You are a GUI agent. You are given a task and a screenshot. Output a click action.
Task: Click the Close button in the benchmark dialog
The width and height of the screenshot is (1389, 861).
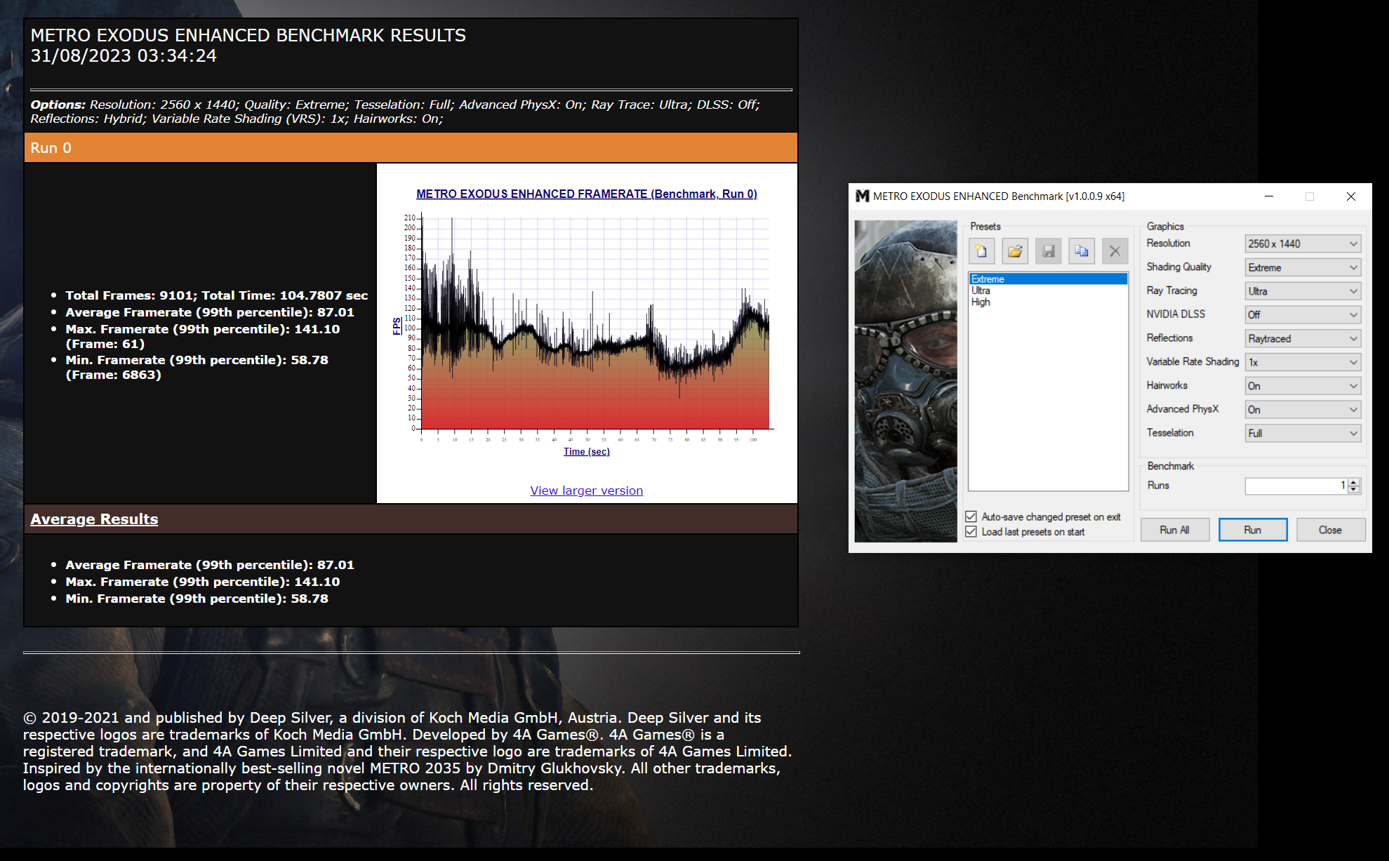tap(1331, 530)
